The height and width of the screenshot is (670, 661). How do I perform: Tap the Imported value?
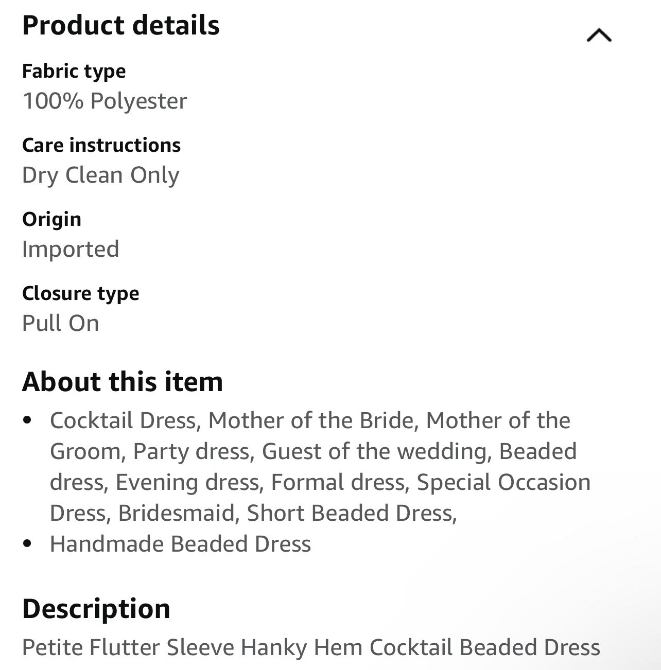pyautogui.click(x=71, y=250)
